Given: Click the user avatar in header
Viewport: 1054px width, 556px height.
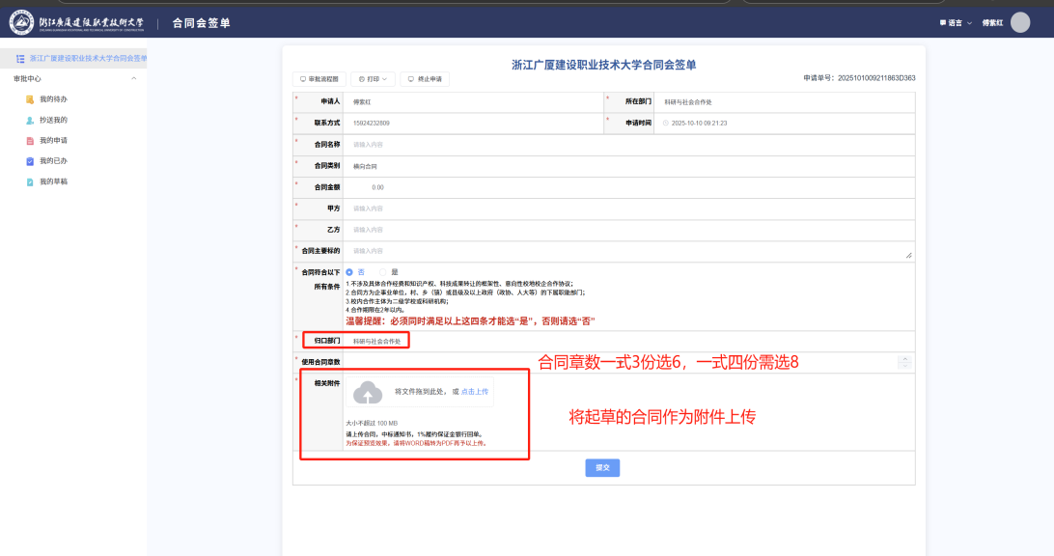Looking at the screenshot, I should pyautogui.click(x=1020, y=22).
